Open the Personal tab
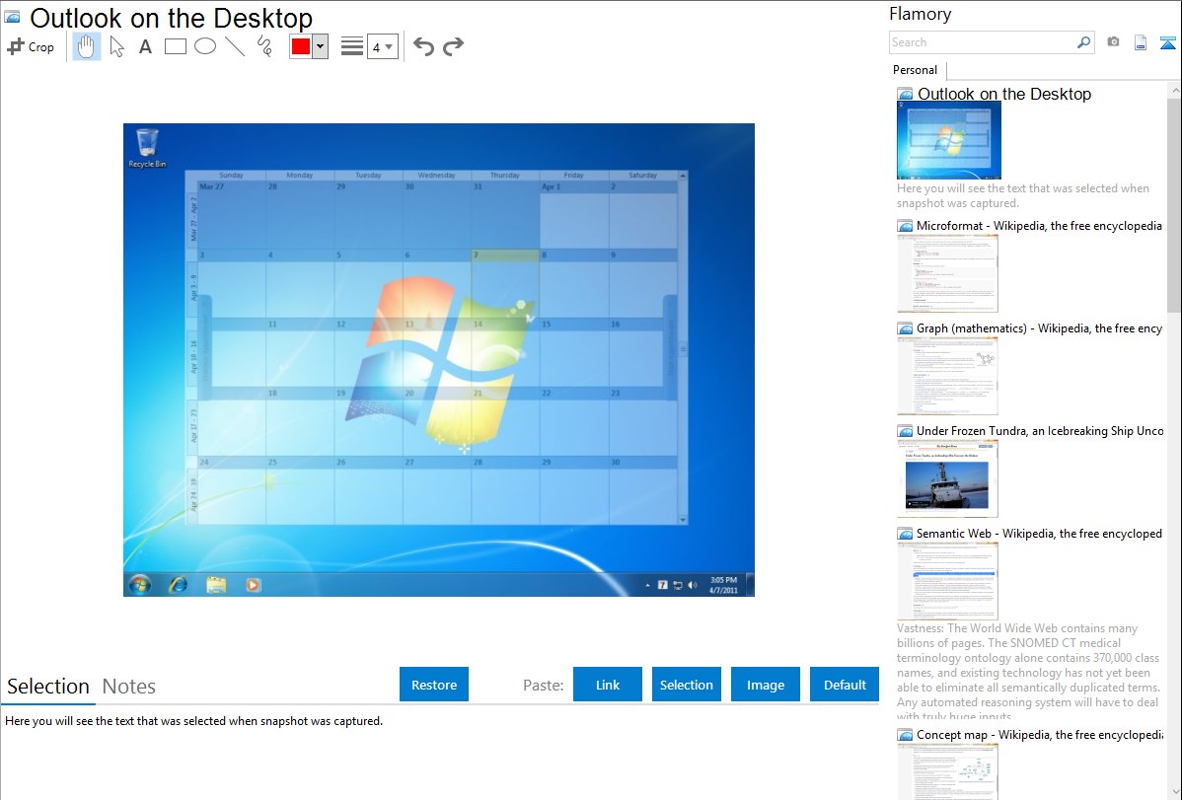 click(x=916, y=70)
